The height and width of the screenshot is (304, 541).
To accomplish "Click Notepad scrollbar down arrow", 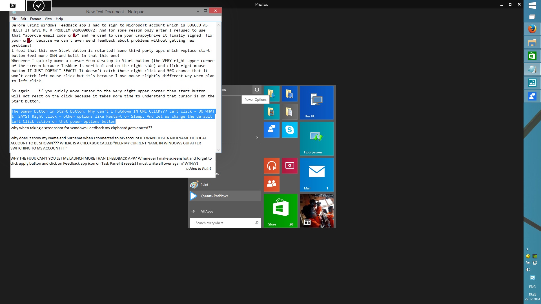I will pyautogui.click(x=218, y=150).
